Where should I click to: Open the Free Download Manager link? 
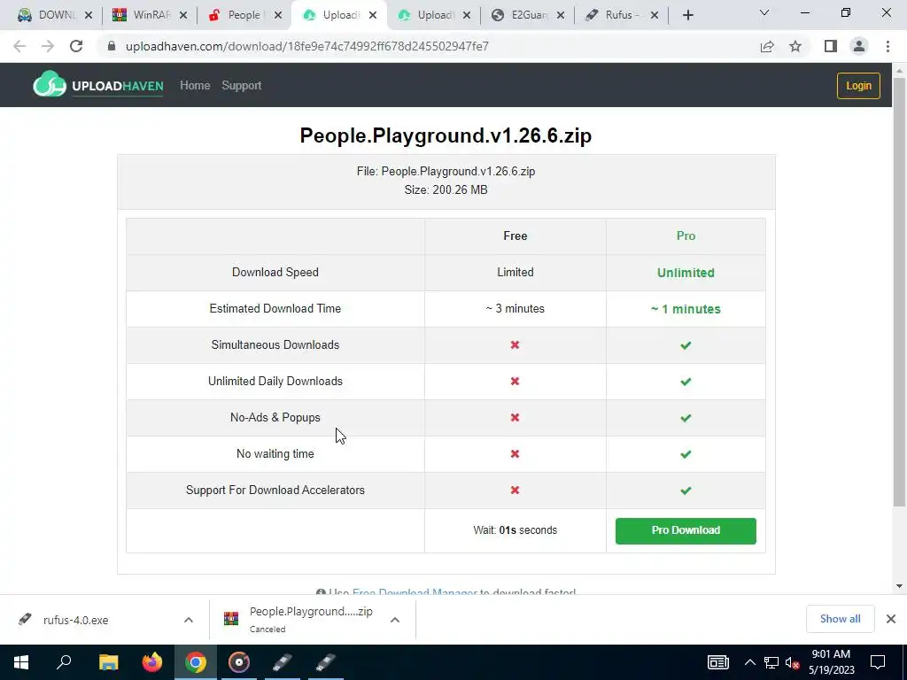click(415, 592)
